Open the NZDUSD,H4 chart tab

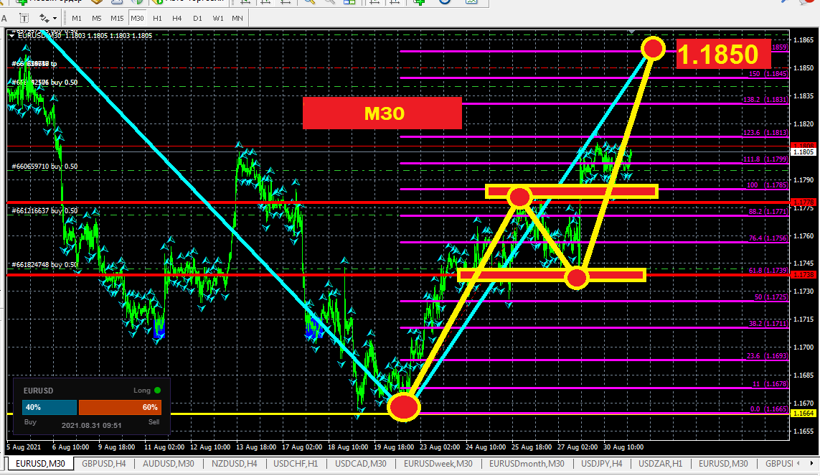(x=235, y=464)
